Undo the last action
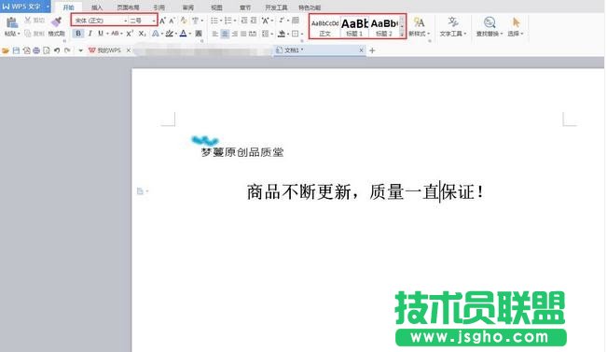 [x=57, y=50]
